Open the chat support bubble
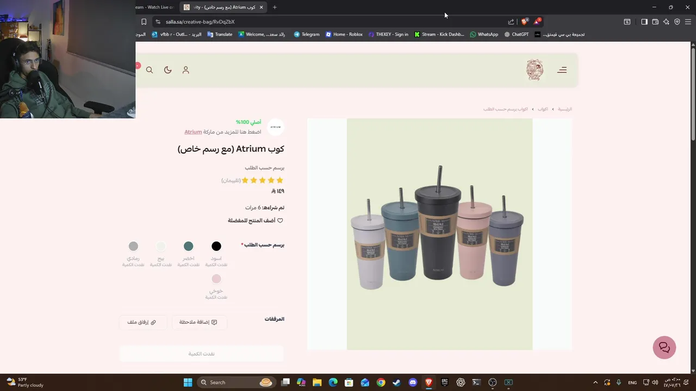The height and width of the screenshot is (391, 696). coord(664,348)
